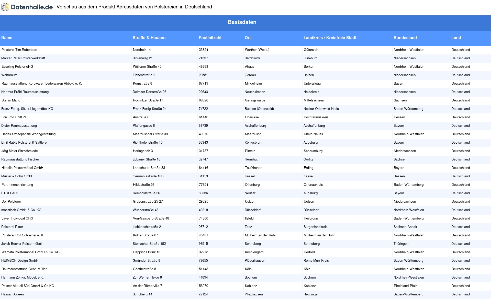This screenshot has height=299, width=491.
Task: Click postal code '96515'
Action: coord(203,244)
